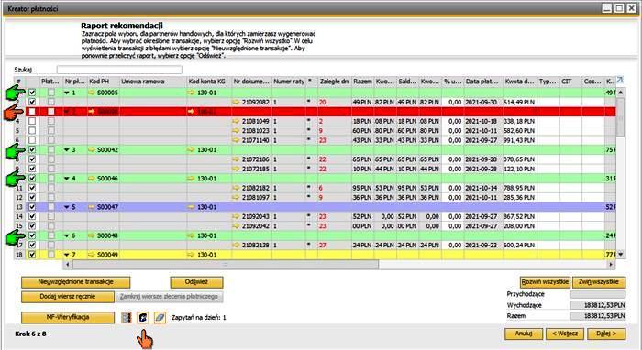This screenshot has width=642, height=350.
Task: Click the dark refresh icon above the hand pointer
Action: pyautogui.click(x=143, y=318)
